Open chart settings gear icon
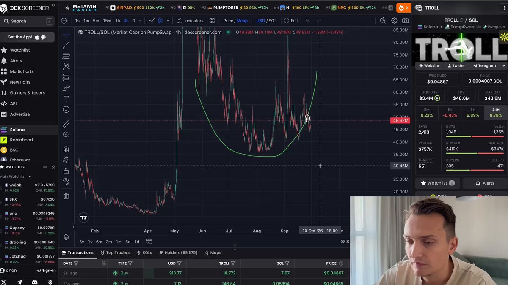Image resolution: width=508 pixels, height=285 pixels. [x=394, y=21]
